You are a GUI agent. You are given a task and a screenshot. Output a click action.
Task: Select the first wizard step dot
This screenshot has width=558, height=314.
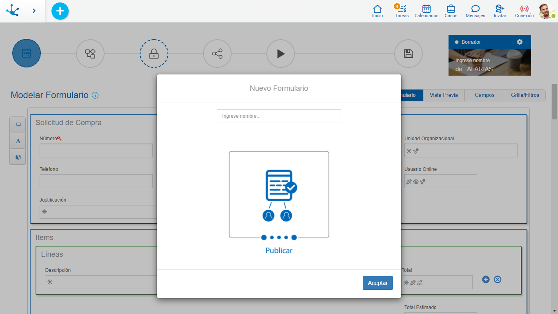click(x=264, y=238)
